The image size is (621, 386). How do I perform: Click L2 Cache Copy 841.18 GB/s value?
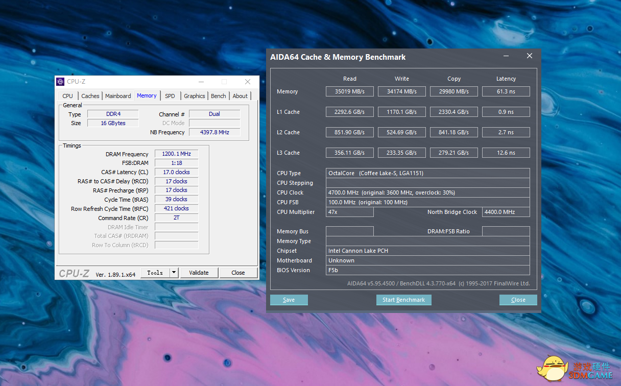point(454,132)
